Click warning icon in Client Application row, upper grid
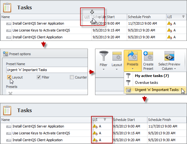 [170, 37]
